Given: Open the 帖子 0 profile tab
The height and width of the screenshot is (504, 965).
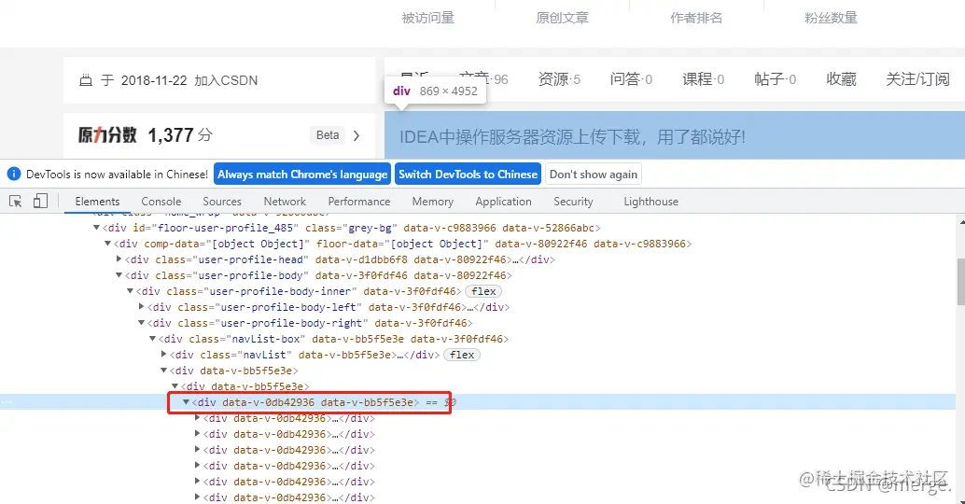Looking at the screenshot, I should pyautogui.click(x=775, y=78).
